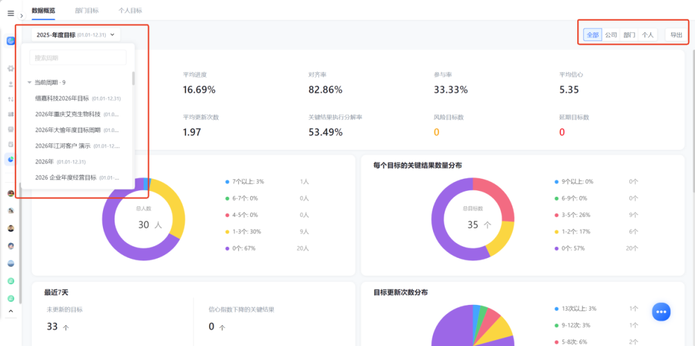Viewport: 695px width, 346px height.
Task: Select the 全部 filter option
Action: click(x=593, y=35)
